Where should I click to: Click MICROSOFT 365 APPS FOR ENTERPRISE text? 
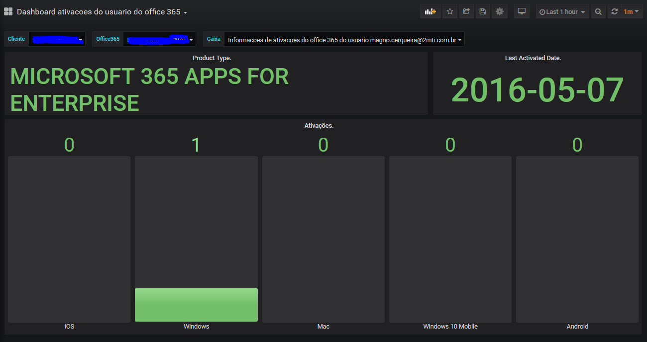[149, 90]
